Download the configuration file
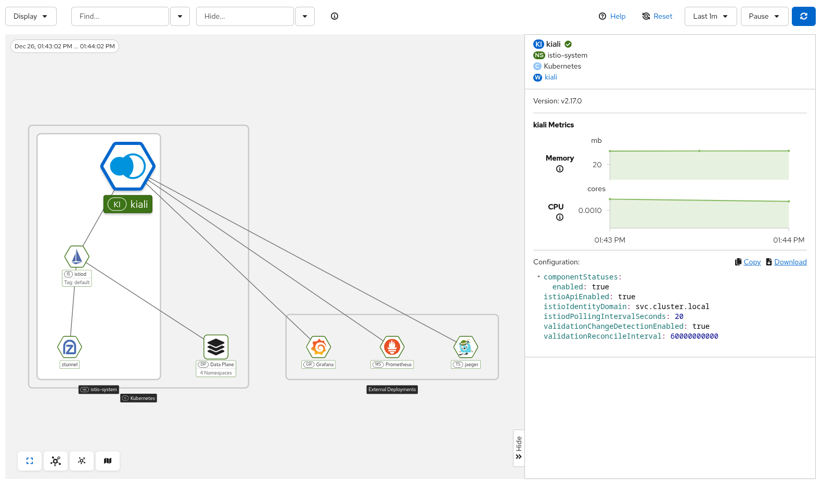 coord(790,262)
